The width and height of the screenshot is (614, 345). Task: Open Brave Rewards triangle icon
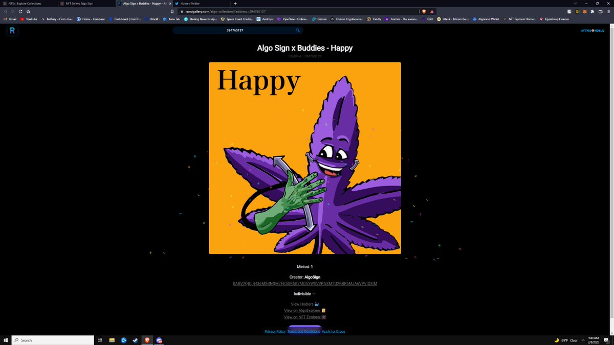click(x=432, y=11)
